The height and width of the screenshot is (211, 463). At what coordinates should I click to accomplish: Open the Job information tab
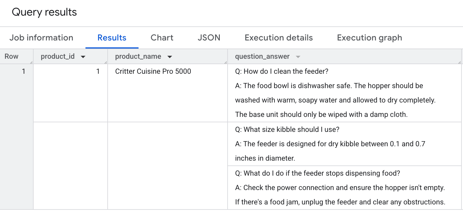[x=41, y=38]
